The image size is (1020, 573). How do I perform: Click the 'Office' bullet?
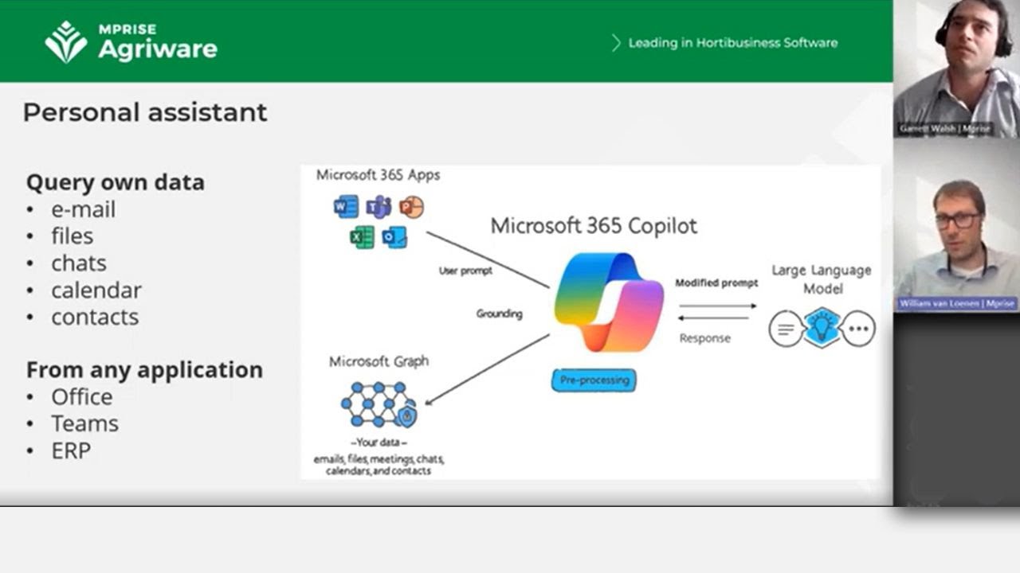click(x=82, y=397)
